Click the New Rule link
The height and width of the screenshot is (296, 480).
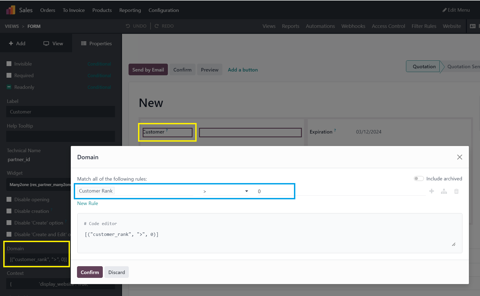point(88,203)
